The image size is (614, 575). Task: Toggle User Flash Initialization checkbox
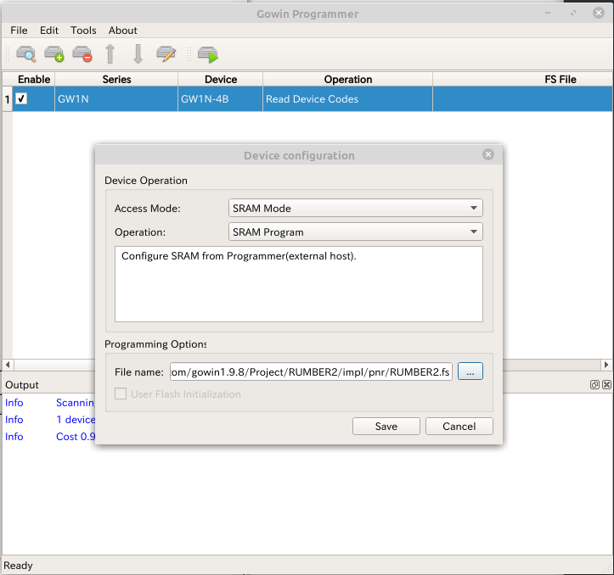[121, 394]
